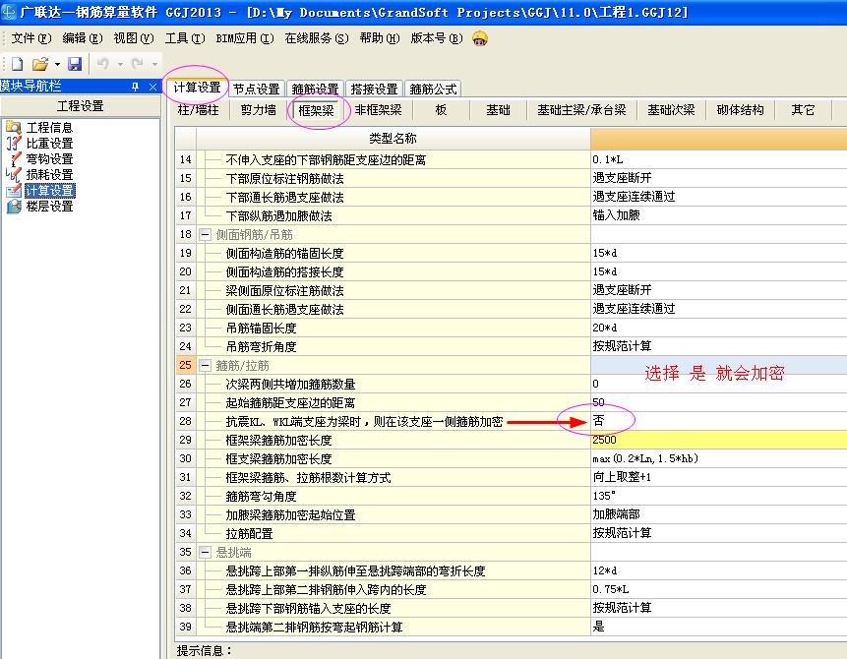Image resolution: width=847 pixels, height=659 pixels.
Task: Select 工程信息 in the sidebar
Action: pos(49,128)
